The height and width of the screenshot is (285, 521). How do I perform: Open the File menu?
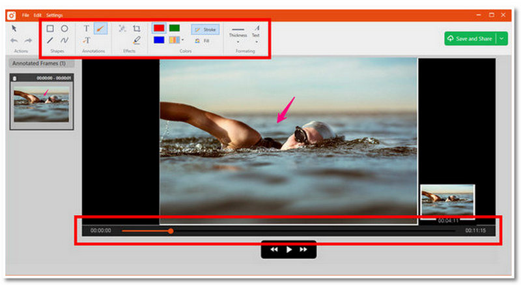(25, 14)
